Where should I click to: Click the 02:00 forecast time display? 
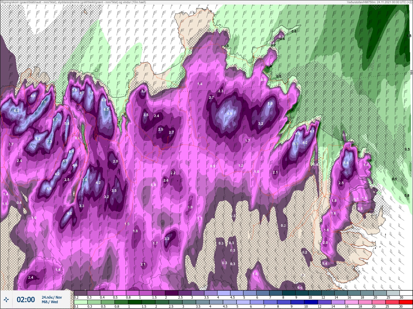(26, 300)
